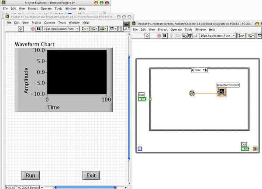Screen dimensions: 262x189
Task: Open File menu in Block Diagram window
Action: point(135,30)
